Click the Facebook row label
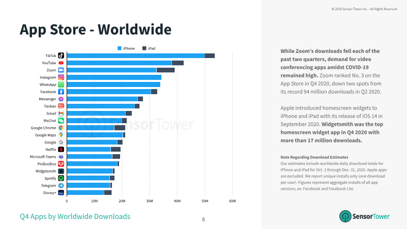Viewport: 407px width, 229px height. pos(48,92)
